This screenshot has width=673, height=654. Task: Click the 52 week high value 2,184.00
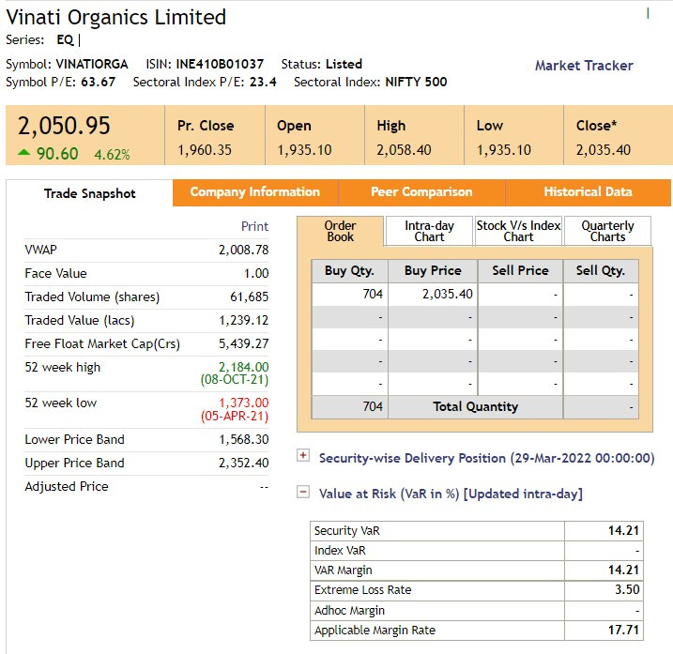coord(243,367)
